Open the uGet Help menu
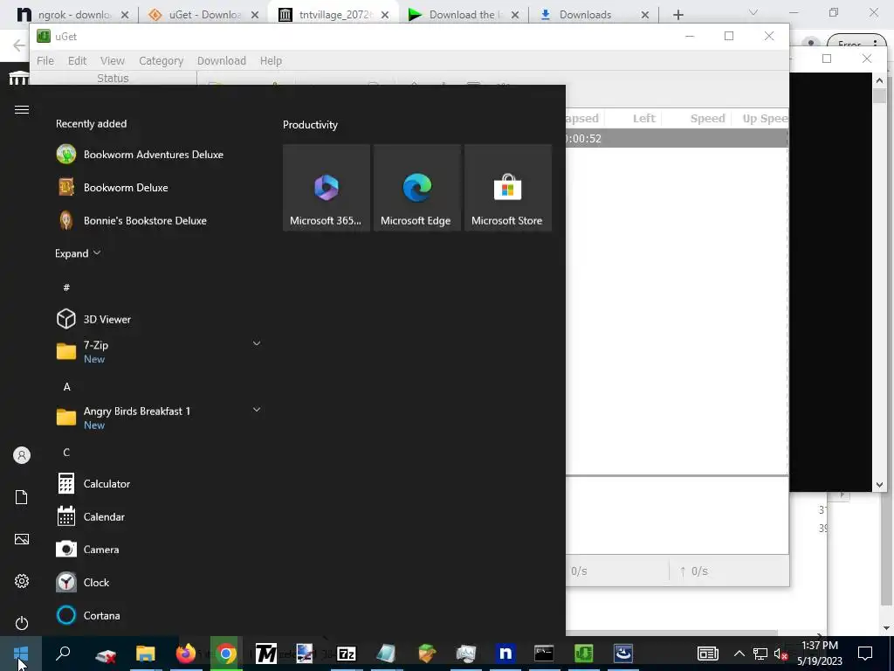Screen dimensions: 894x671 click(x=271, y=60)
